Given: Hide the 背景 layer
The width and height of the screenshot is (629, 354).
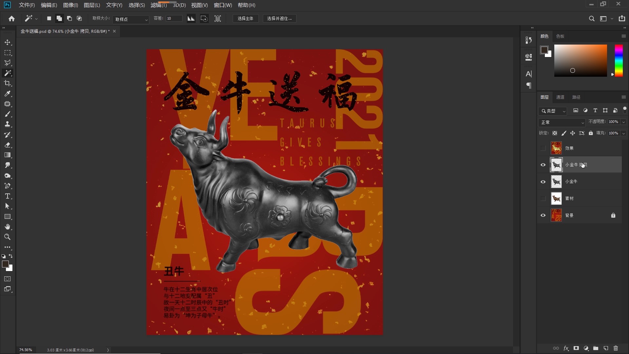Looking at the screenshot, I should (x=543, y=215).
